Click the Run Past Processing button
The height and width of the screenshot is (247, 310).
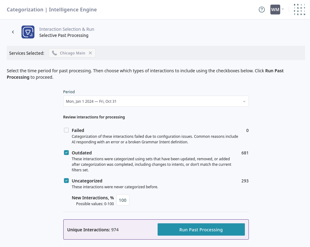201,229
